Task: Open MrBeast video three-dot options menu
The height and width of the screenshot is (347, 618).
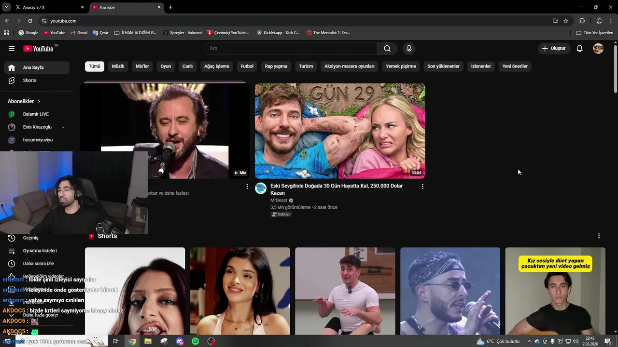Action: (x=422, y=187)
